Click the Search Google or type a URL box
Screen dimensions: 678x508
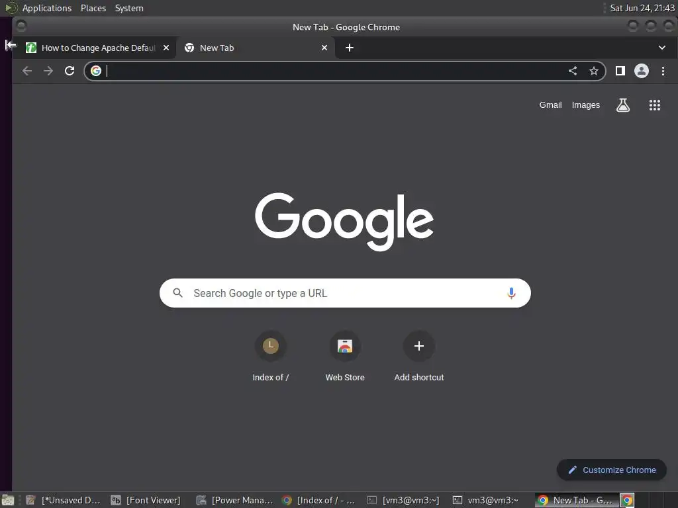345,293
